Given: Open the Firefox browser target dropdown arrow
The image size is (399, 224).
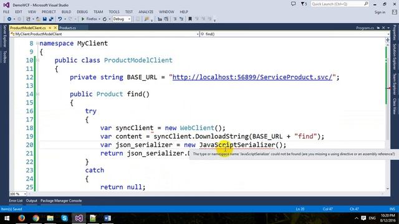Looking at the screenshot, I should pyautogui.click(x=99, y=19).
